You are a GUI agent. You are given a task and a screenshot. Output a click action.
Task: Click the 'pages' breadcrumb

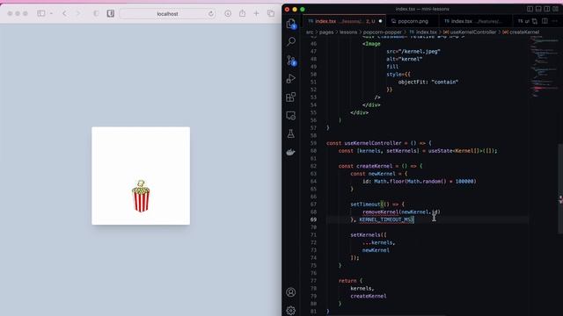326,32
